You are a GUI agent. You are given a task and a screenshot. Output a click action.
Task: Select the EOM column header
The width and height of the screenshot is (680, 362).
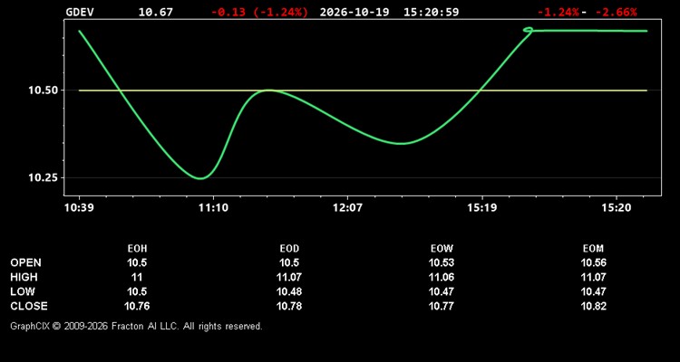(593, 249)
